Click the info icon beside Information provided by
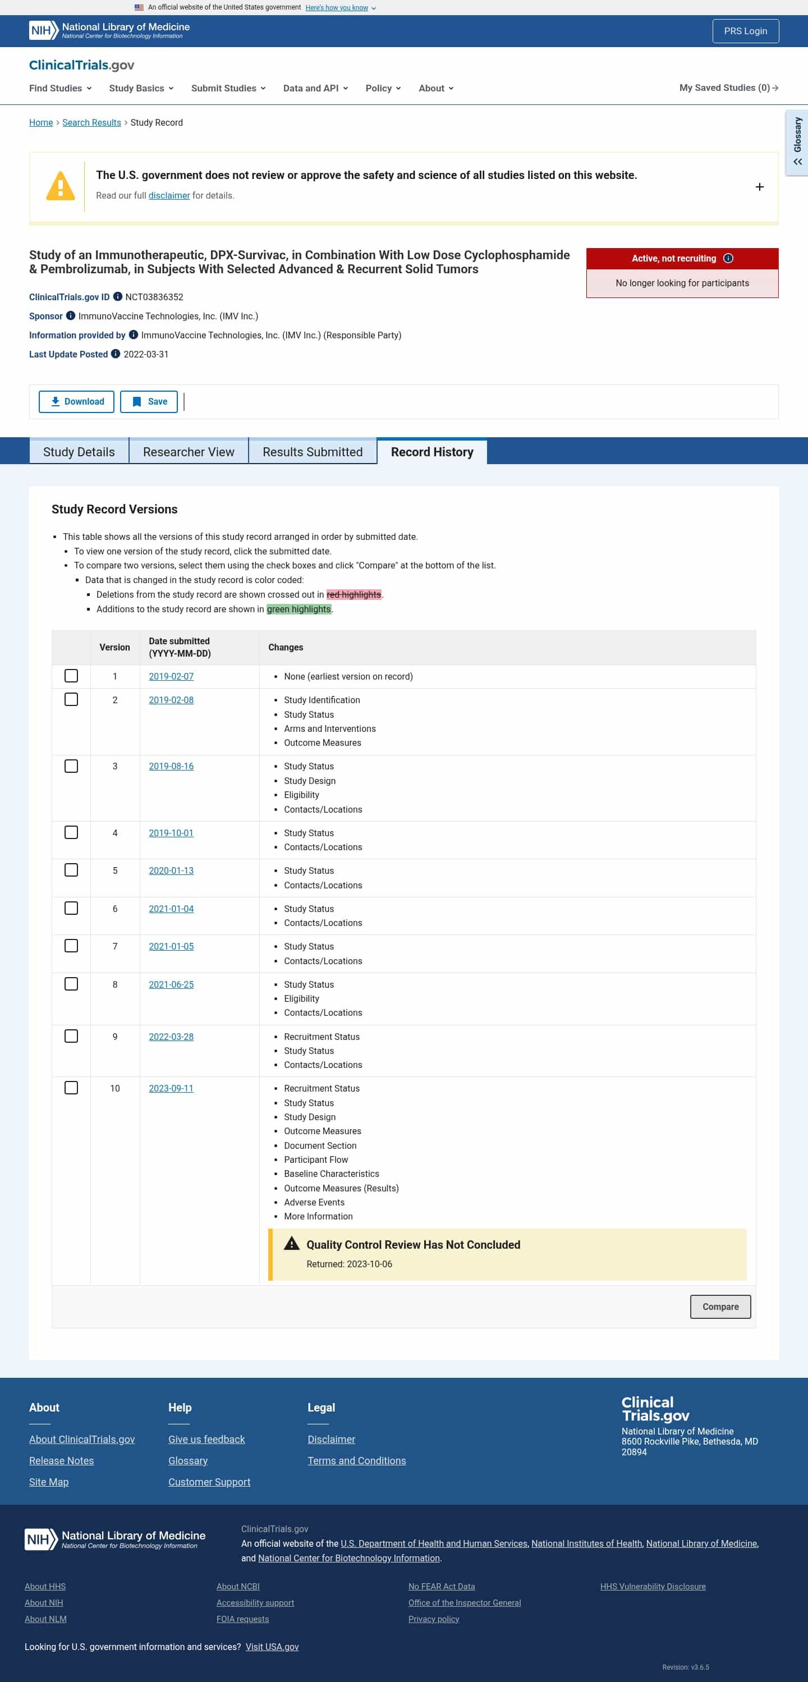 pos(133,335)
